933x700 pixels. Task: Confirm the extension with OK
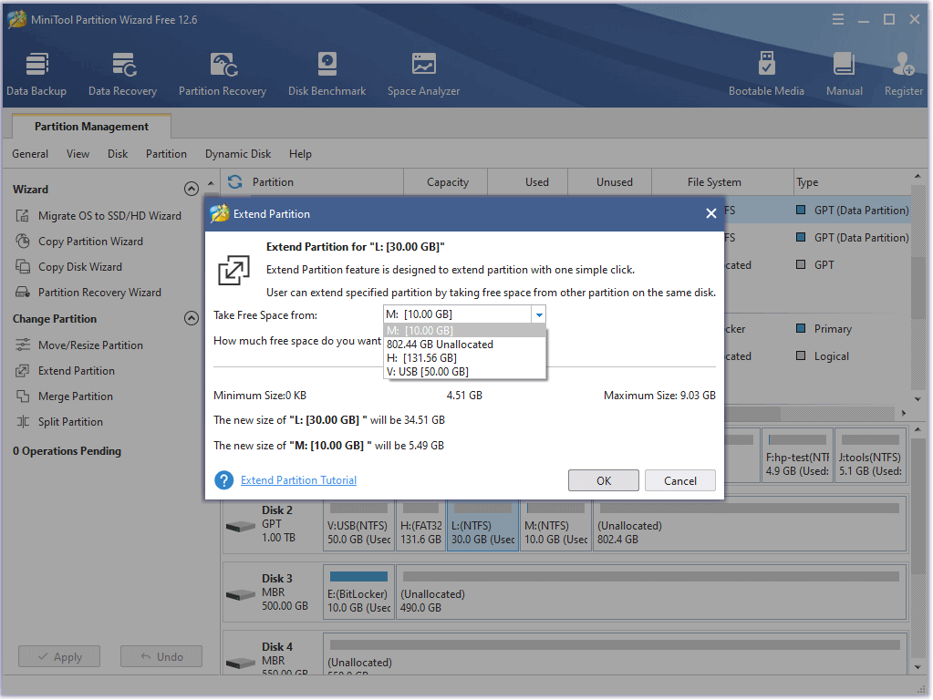(603, 480)
